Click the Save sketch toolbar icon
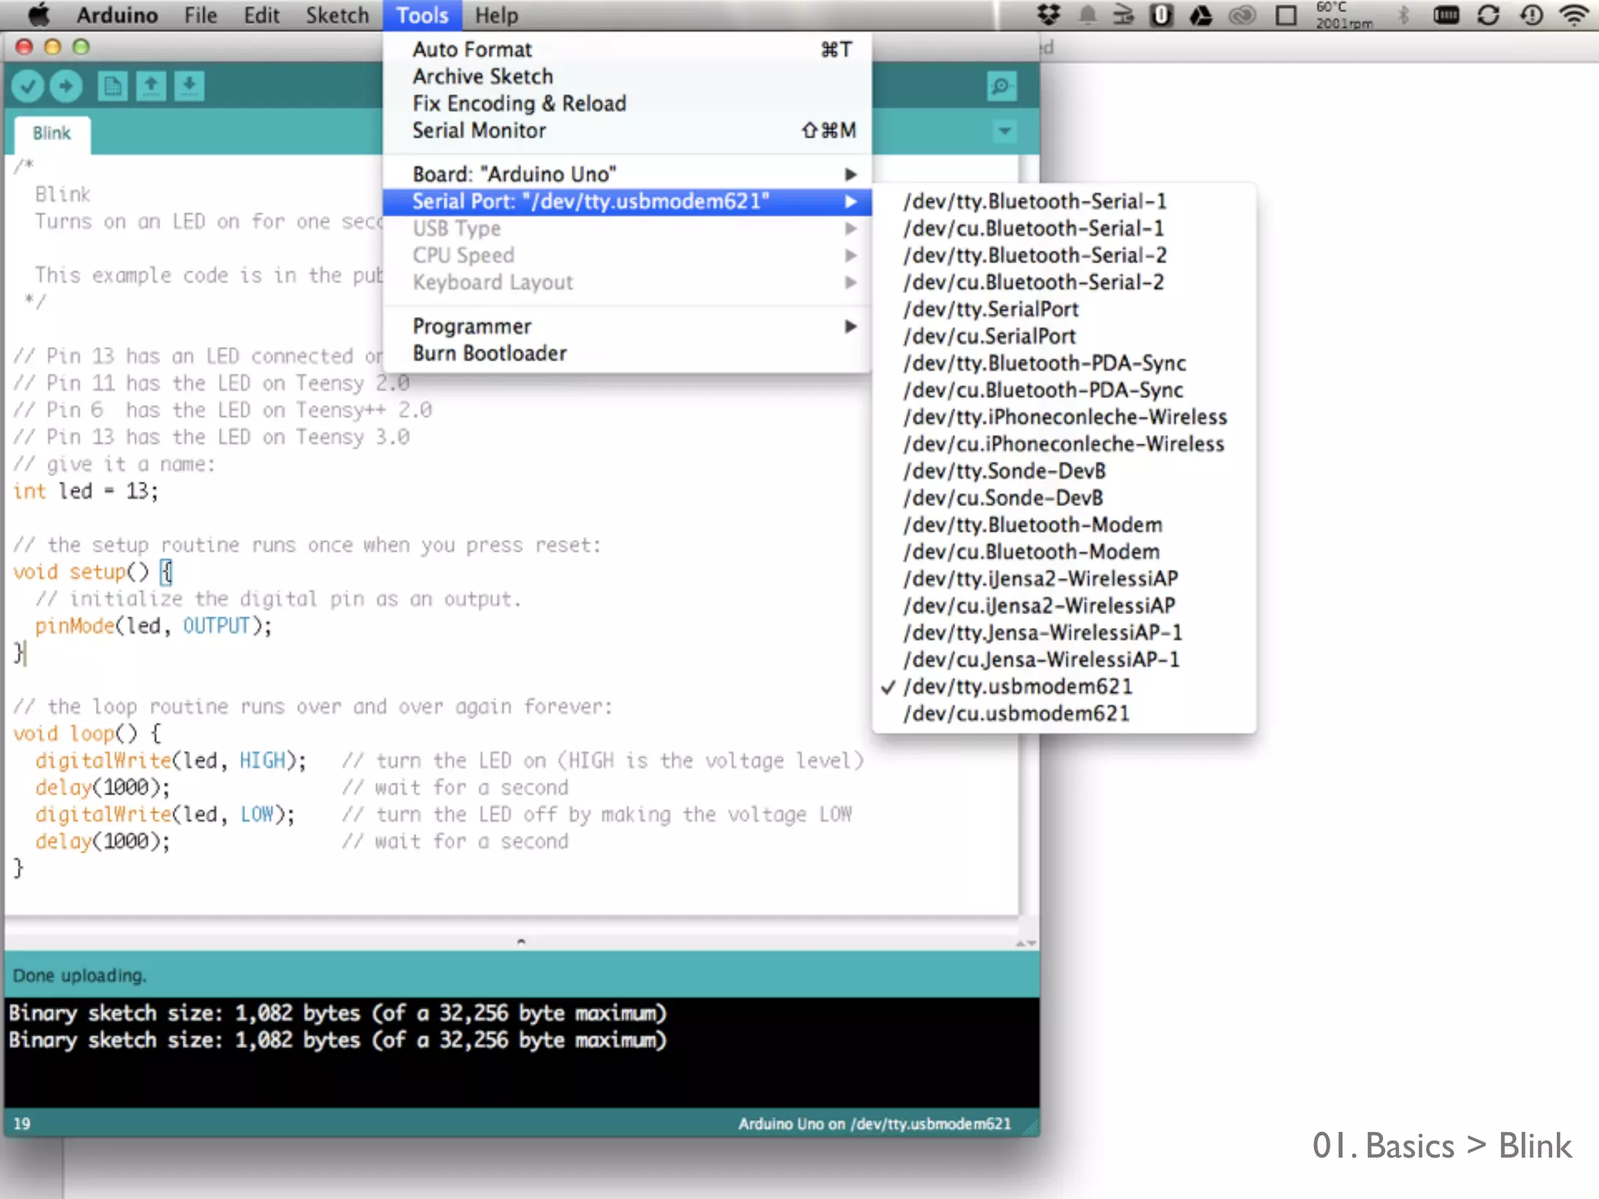1599x1199 pixels. click(x=189, y=86)
